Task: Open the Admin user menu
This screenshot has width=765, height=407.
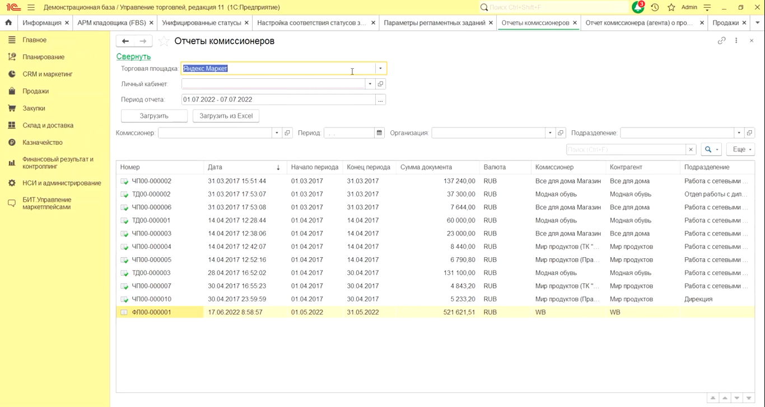Action: click(689, 7)
